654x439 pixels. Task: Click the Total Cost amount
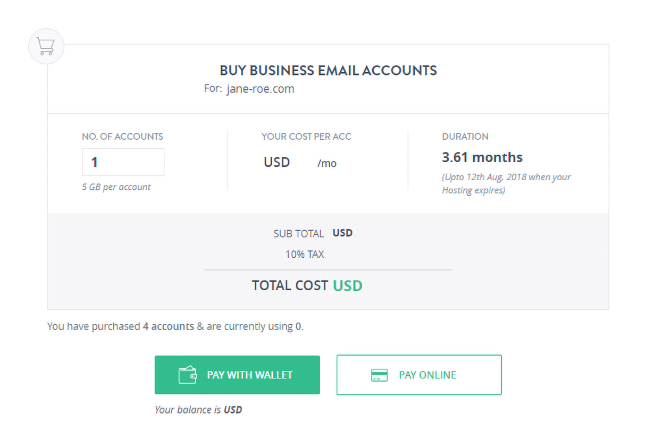pos(347,286)
